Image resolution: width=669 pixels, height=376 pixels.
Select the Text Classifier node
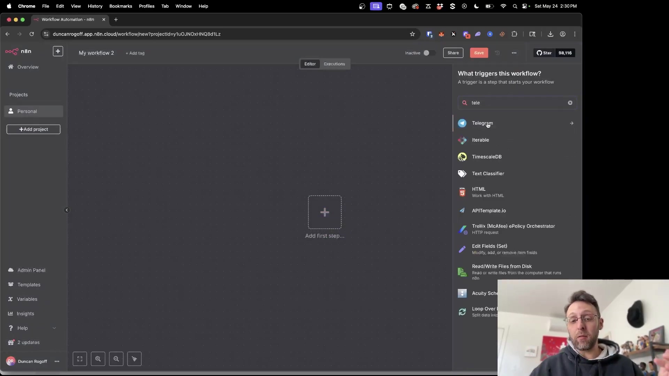pyautogui.click(x=517, y=173)
